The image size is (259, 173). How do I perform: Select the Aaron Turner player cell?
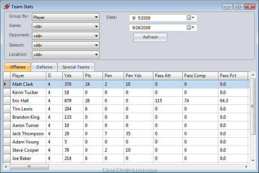click(x=28, y=125)
